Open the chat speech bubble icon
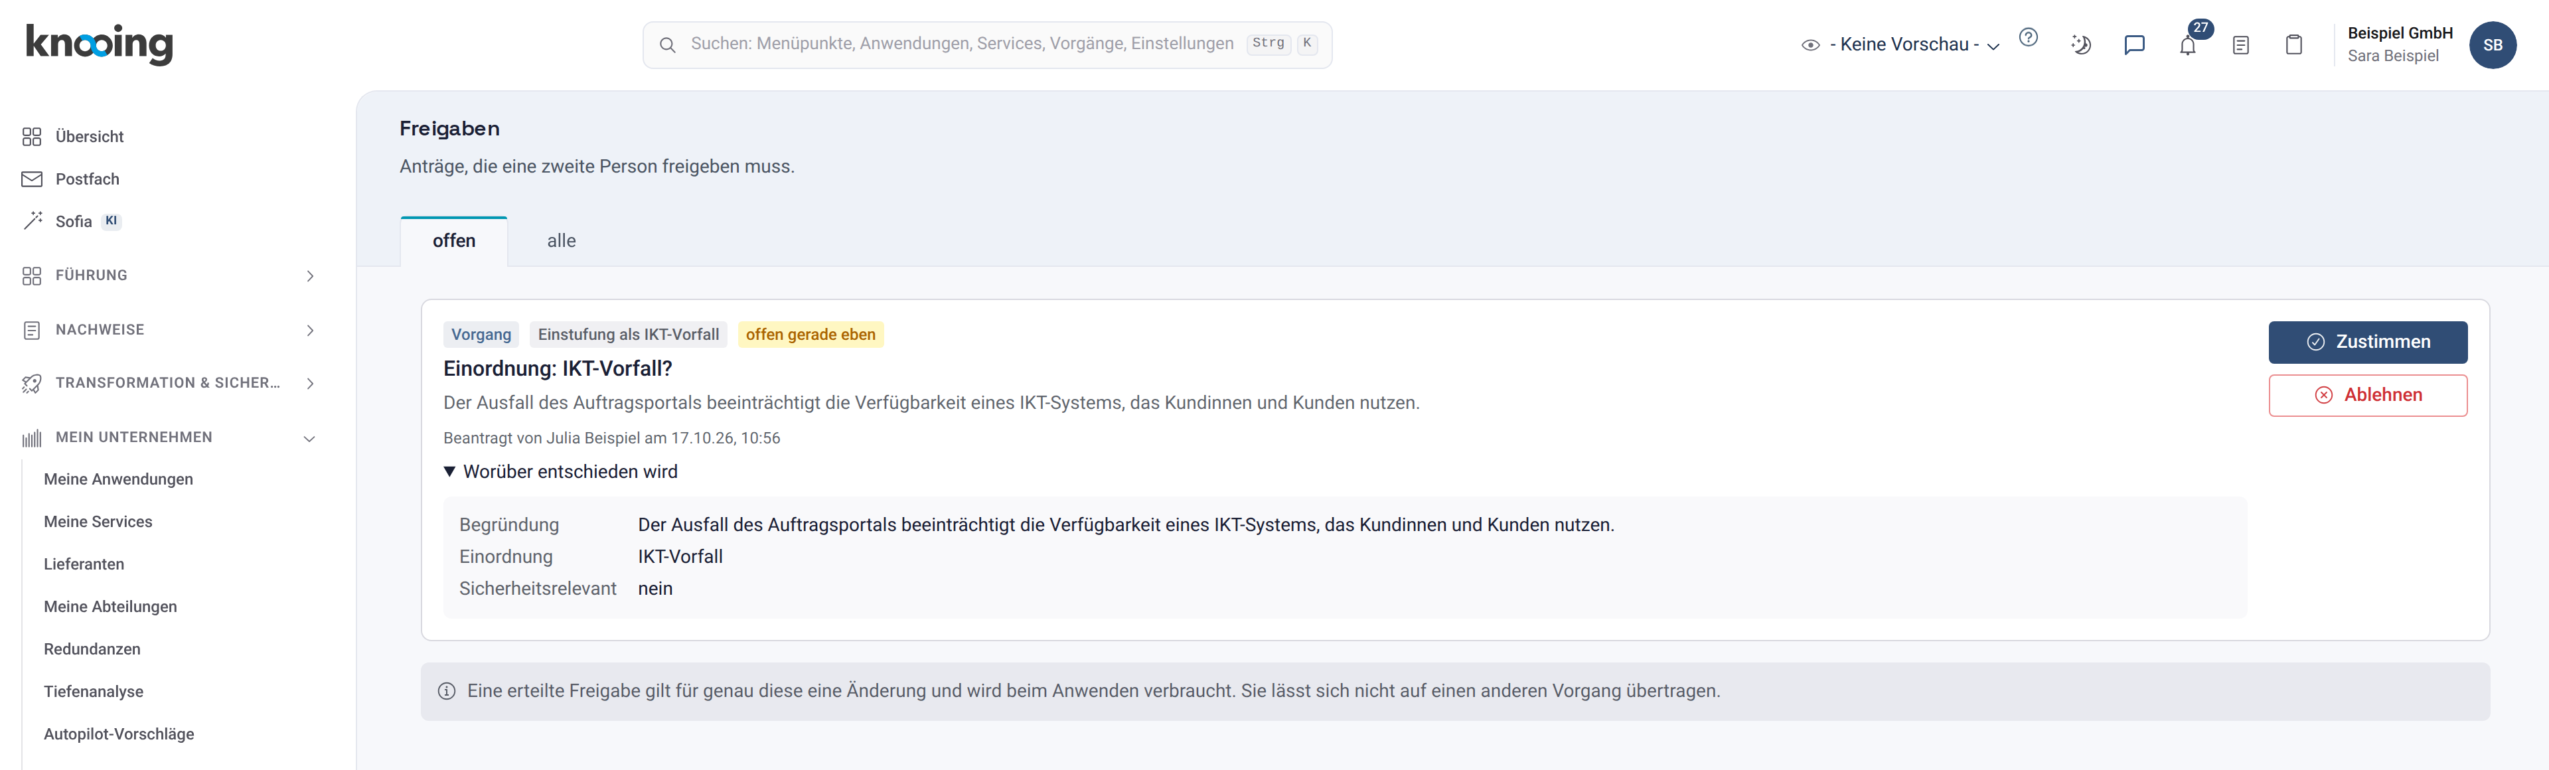Viewport: 2549px width, 770px height. [x=2134, y=44]
